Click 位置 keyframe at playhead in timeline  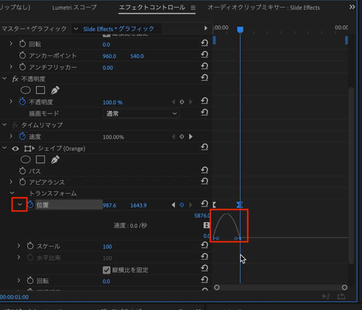(240, 205)
